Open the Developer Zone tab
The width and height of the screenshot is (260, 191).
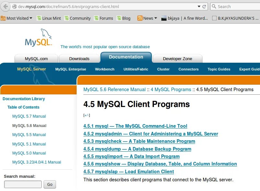178,58
